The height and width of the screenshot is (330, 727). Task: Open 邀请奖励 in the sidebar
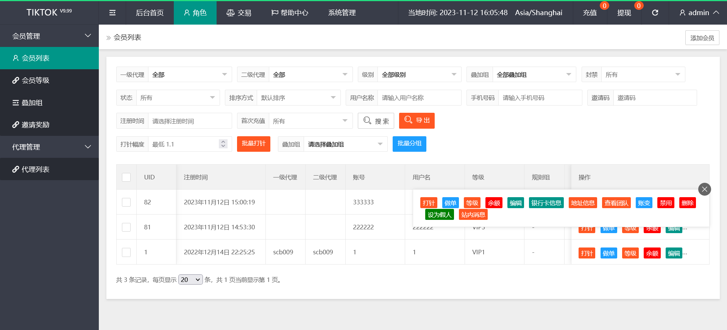pos(49,125)
